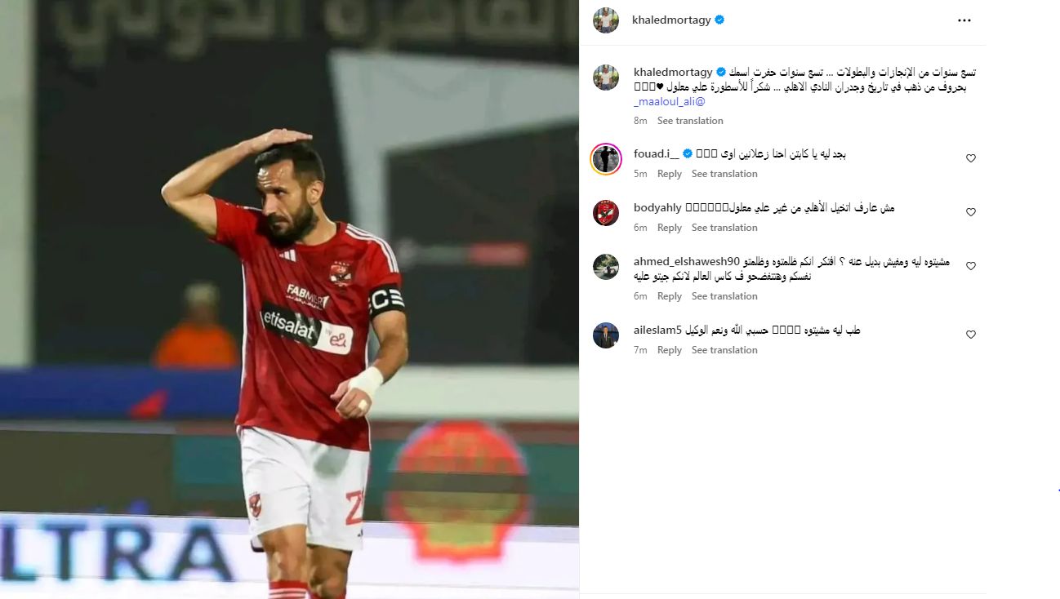Open fouad.i__ username link
Image resolution: width=1060 pixels, height=599 pixels.
657,153
